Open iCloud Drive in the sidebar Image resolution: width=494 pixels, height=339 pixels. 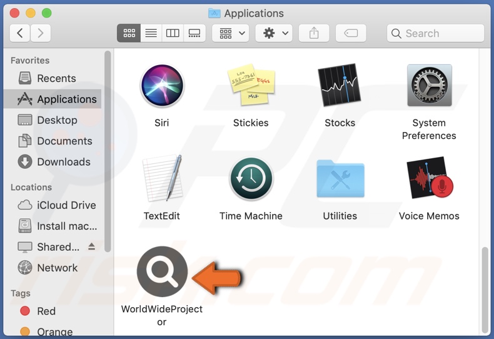coord(53,205)
